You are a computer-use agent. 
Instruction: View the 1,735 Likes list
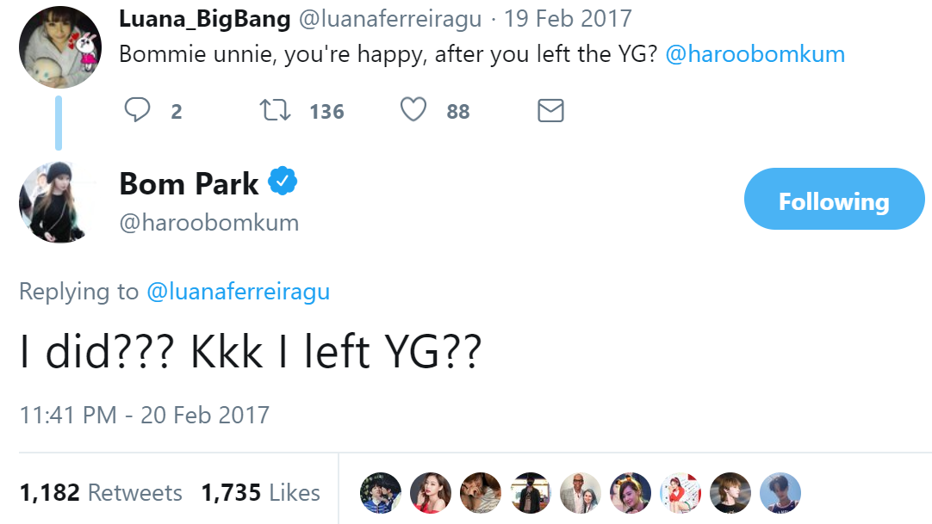click(x=260, y=493)
